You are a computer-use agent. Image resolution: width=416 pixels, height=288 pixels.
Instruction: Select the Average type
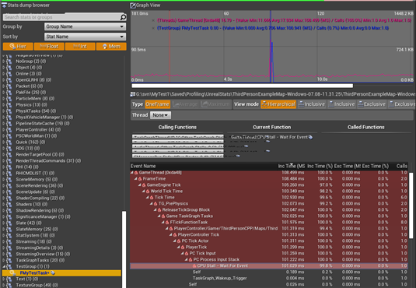[185, 104]
